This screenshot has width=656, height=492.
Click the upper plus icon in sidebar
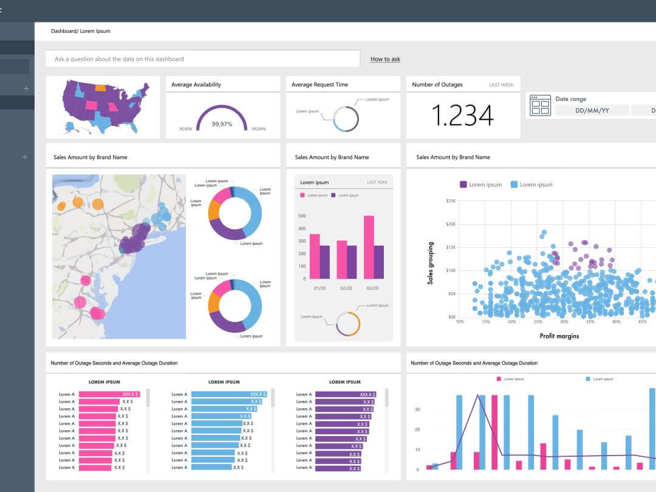[26, 88]
